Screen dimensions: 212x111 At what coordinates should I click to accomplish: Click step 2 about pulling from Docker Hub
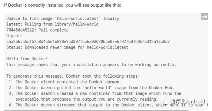coord(91,88)
